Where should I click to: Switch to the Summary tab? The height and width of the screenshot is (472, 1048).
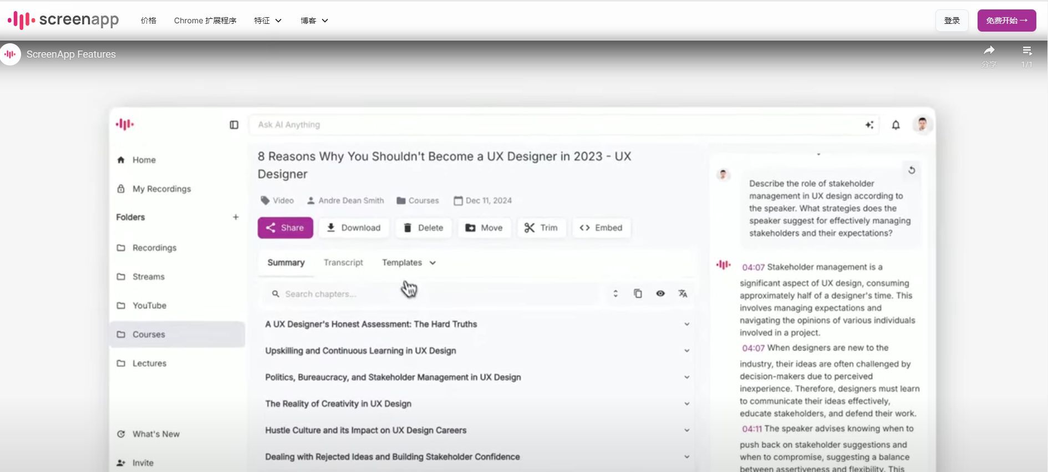286,262
